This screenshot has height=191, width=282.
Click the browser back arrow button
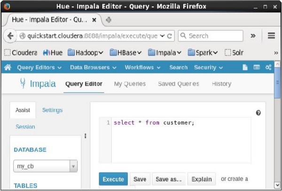pyautogui.click(x=10, y=36)
